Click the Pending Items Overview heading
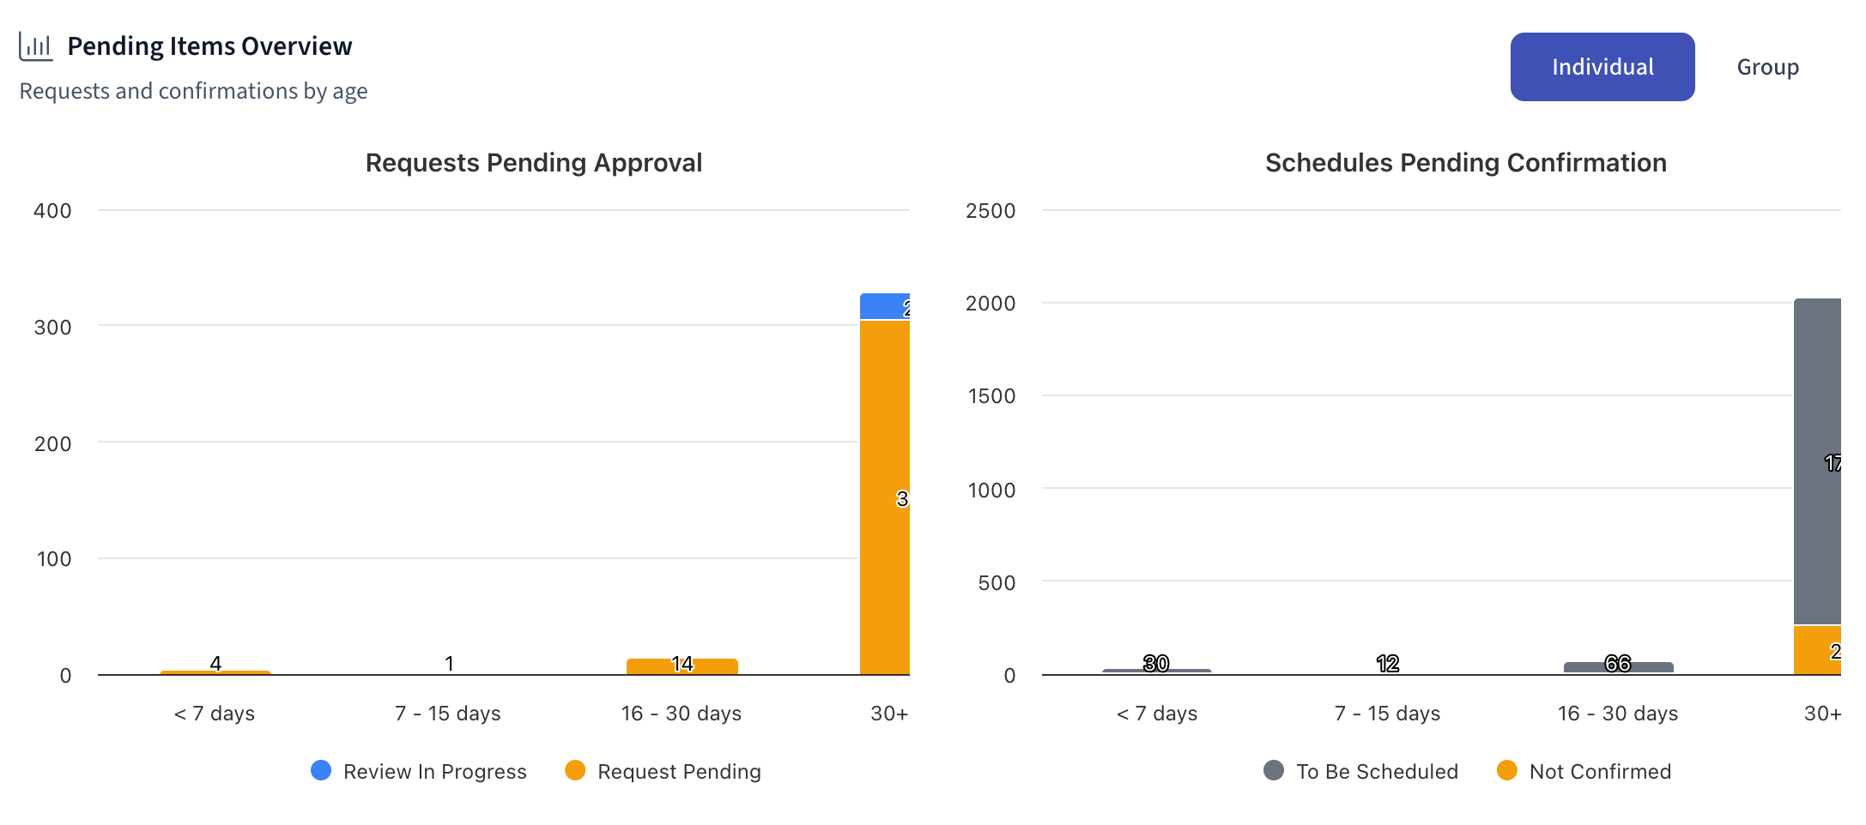The image size is (1866, 825). pos(209,46)
